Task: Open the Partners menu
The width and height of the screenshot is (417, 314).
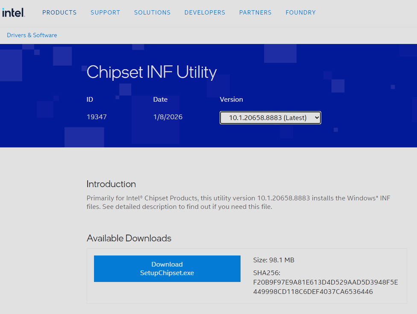Action: click(x=255, y=12)
